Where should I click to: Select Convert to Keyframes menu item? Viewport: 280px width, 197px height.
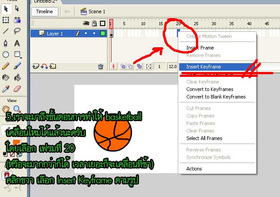[x=217, y=89]
